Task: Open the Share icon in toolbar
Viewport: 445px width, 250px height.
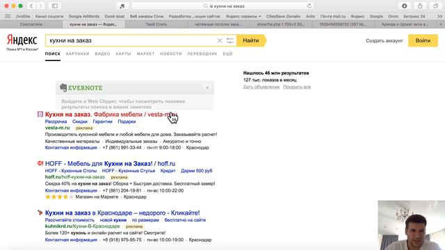Action: coord(420,6)
